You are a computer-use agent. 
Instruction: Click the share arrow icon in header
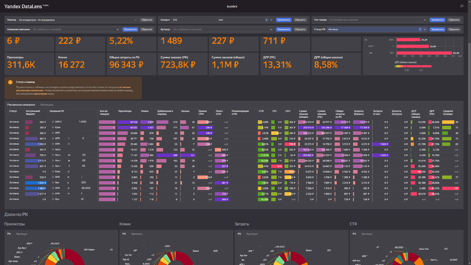coord(462,6)
